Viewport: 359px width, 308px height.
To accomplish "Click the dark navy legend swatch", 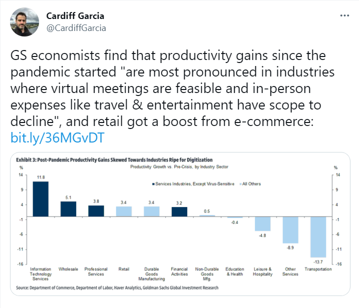I will pos(152,184).
